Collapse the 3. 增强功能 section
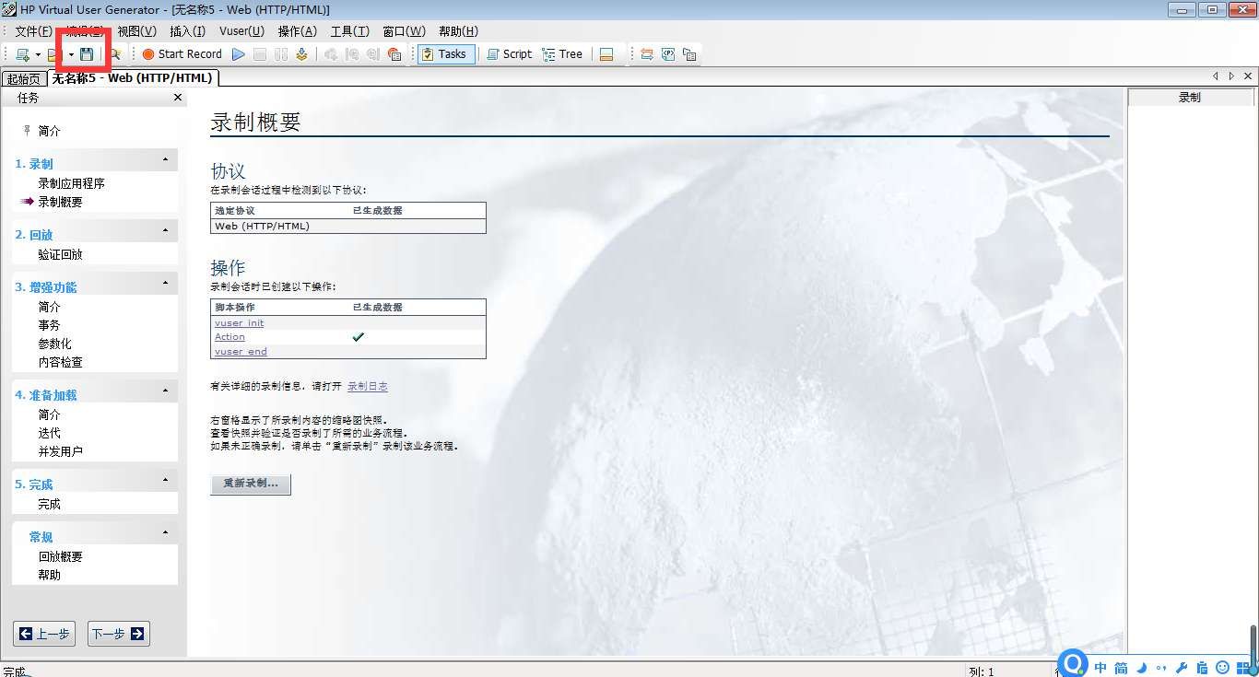1259x677 pixels. pos(165,283)
